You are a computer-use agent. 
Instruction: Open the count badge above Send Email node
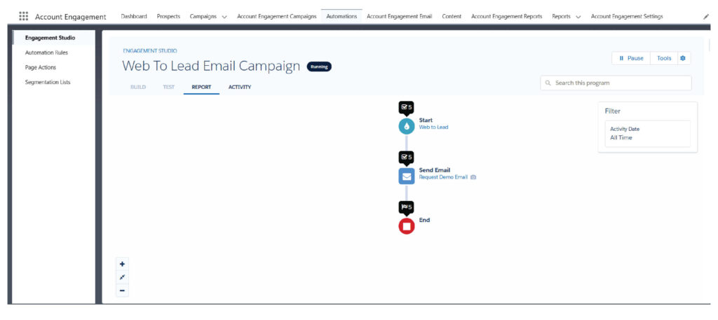tap(406, 157)
